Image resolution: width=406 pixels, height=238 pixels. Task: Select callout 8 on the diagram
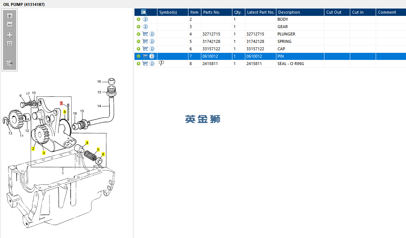[65, 112]
